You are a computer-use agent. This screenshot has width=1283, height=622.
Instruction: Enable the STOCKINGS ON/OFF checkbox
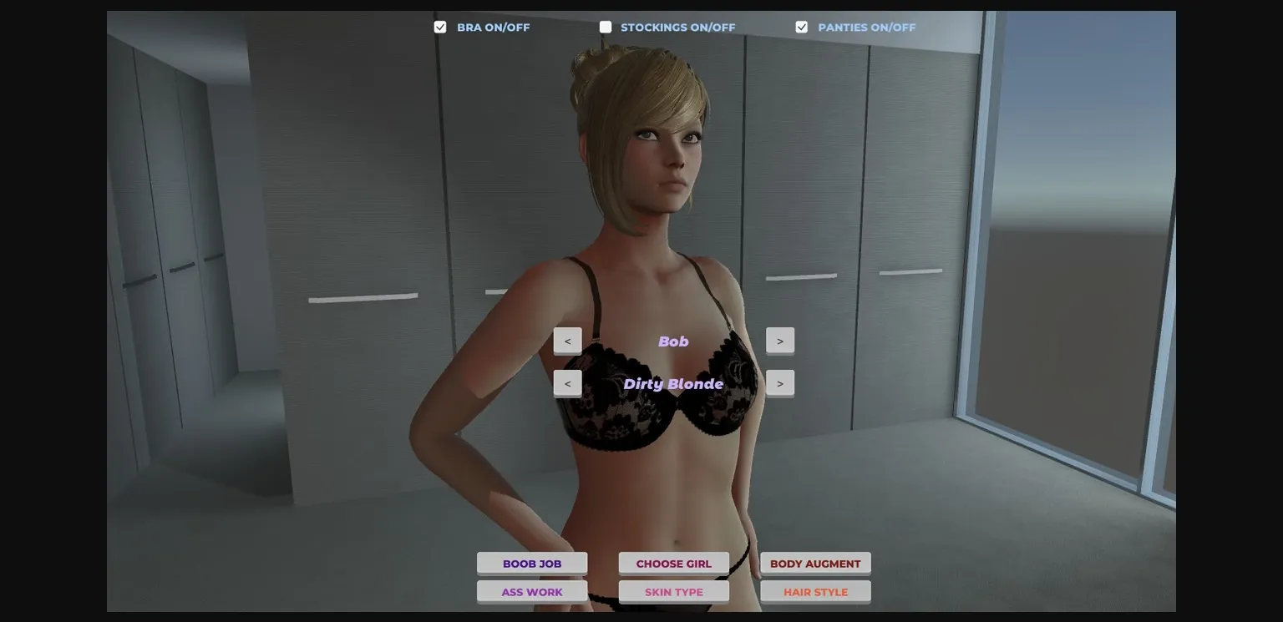coord(606,27)
